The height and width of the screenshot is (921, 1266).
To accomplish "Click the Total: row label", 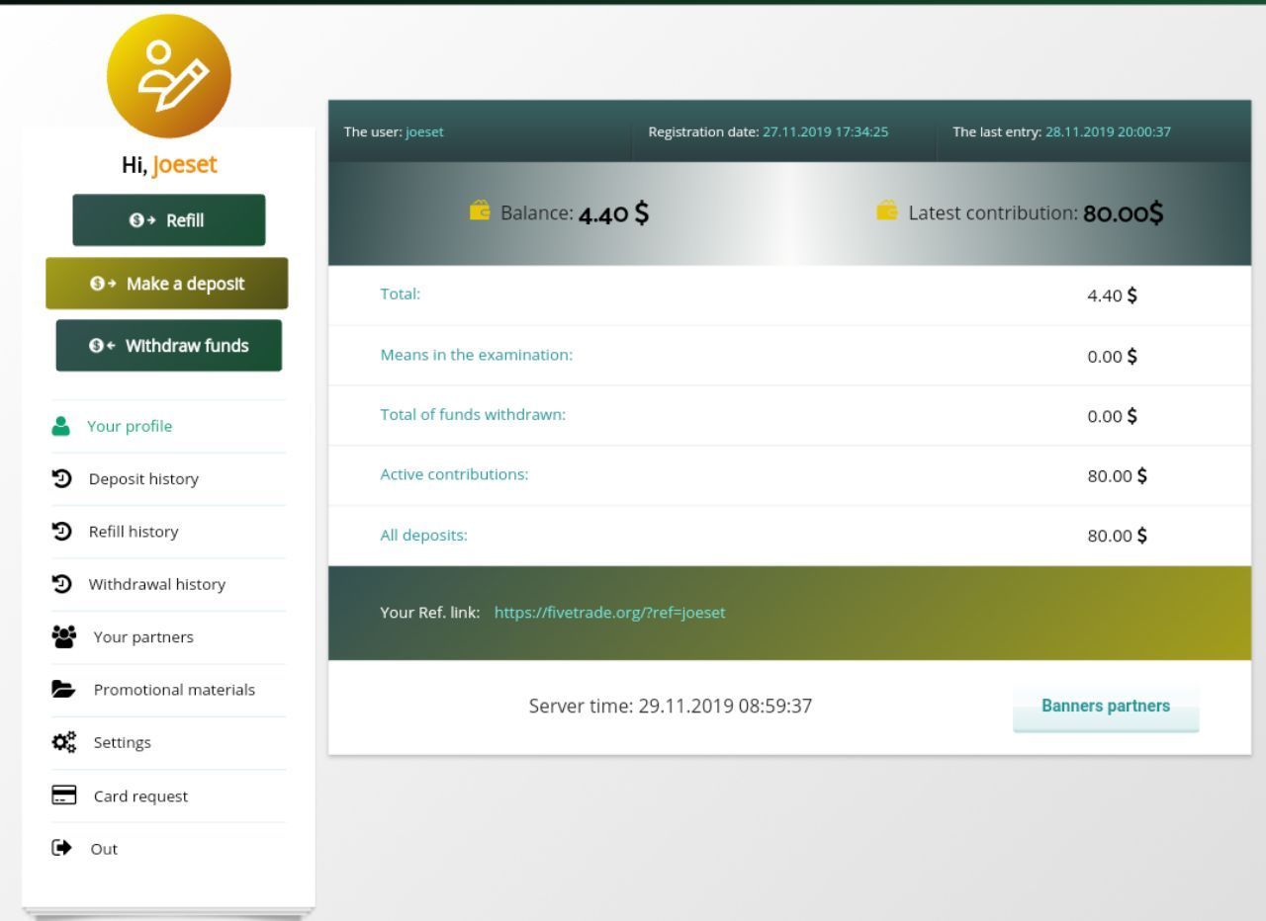I will [x=401, y=294].
